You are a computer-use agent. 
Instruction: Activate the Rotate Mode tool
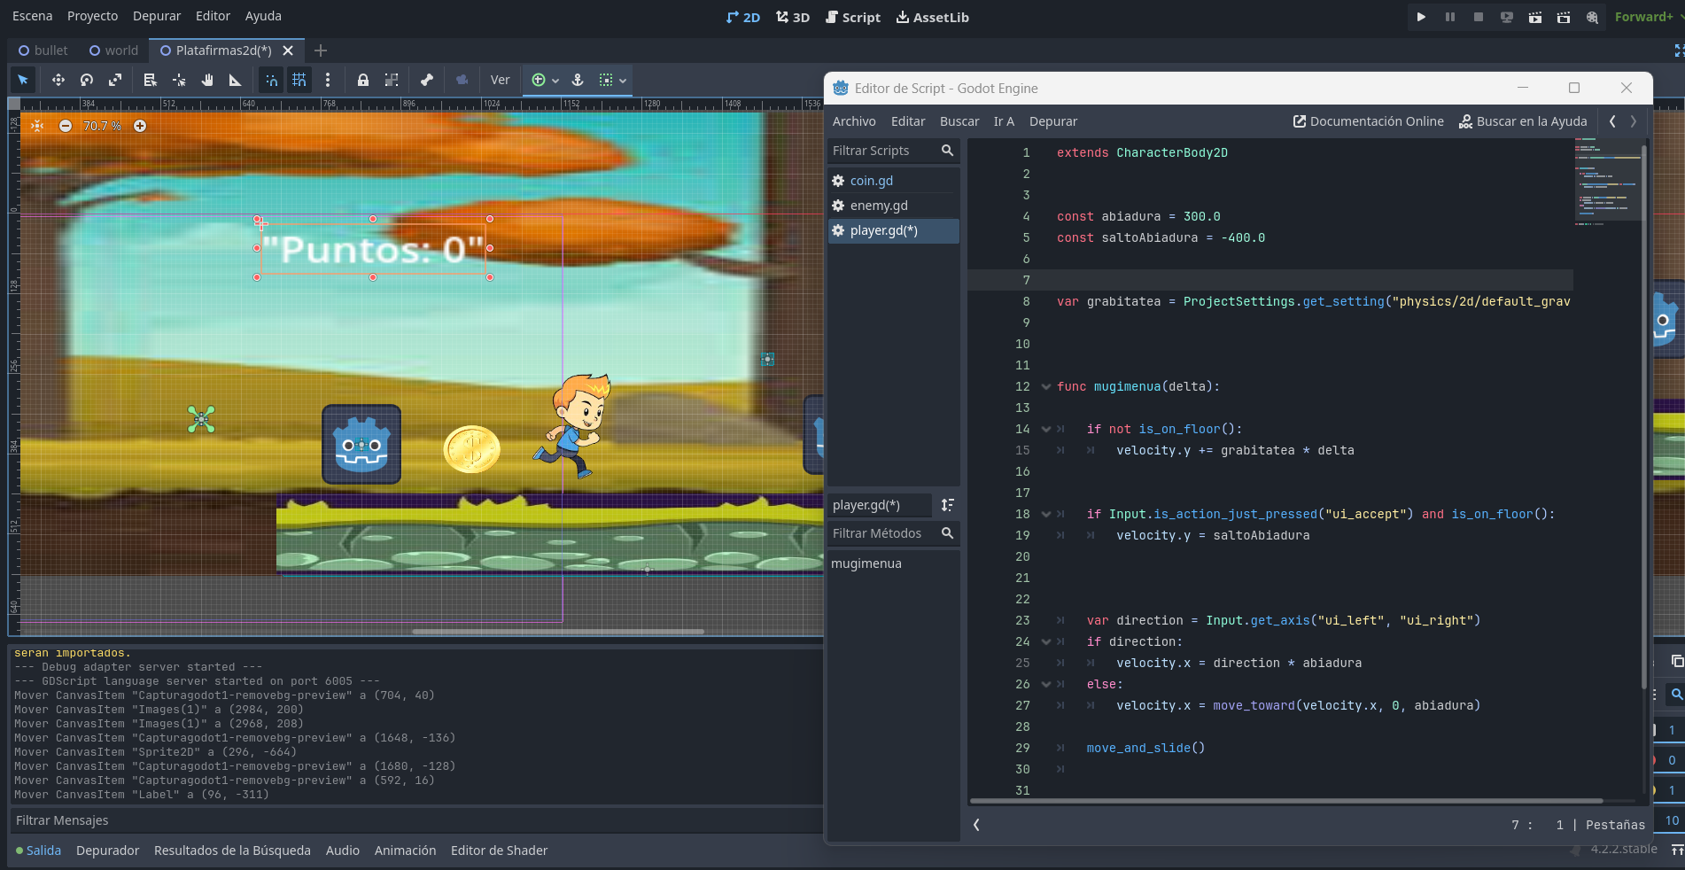(x=87, y=80)
